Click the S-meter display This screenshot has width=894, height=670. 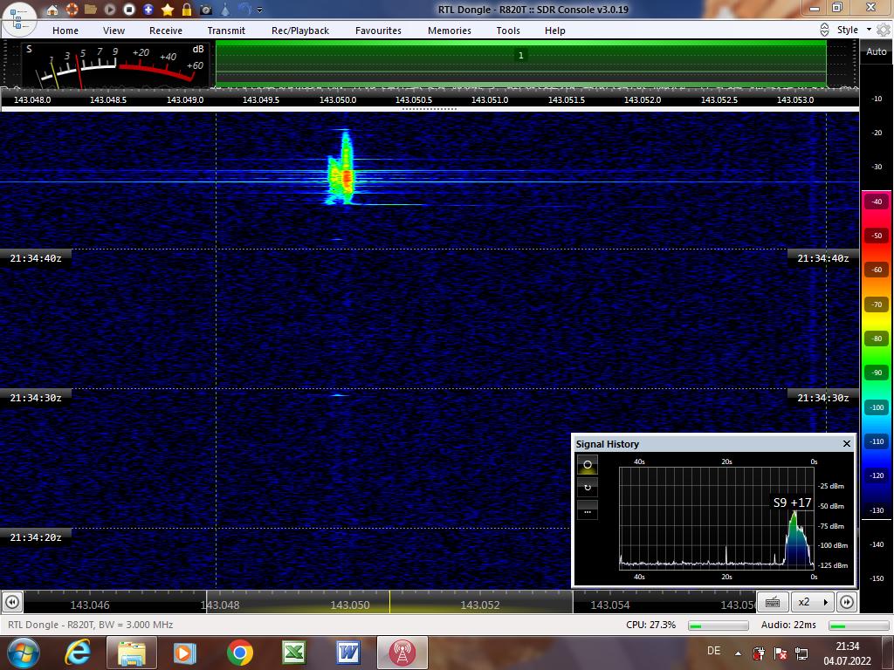click(114, 65)
